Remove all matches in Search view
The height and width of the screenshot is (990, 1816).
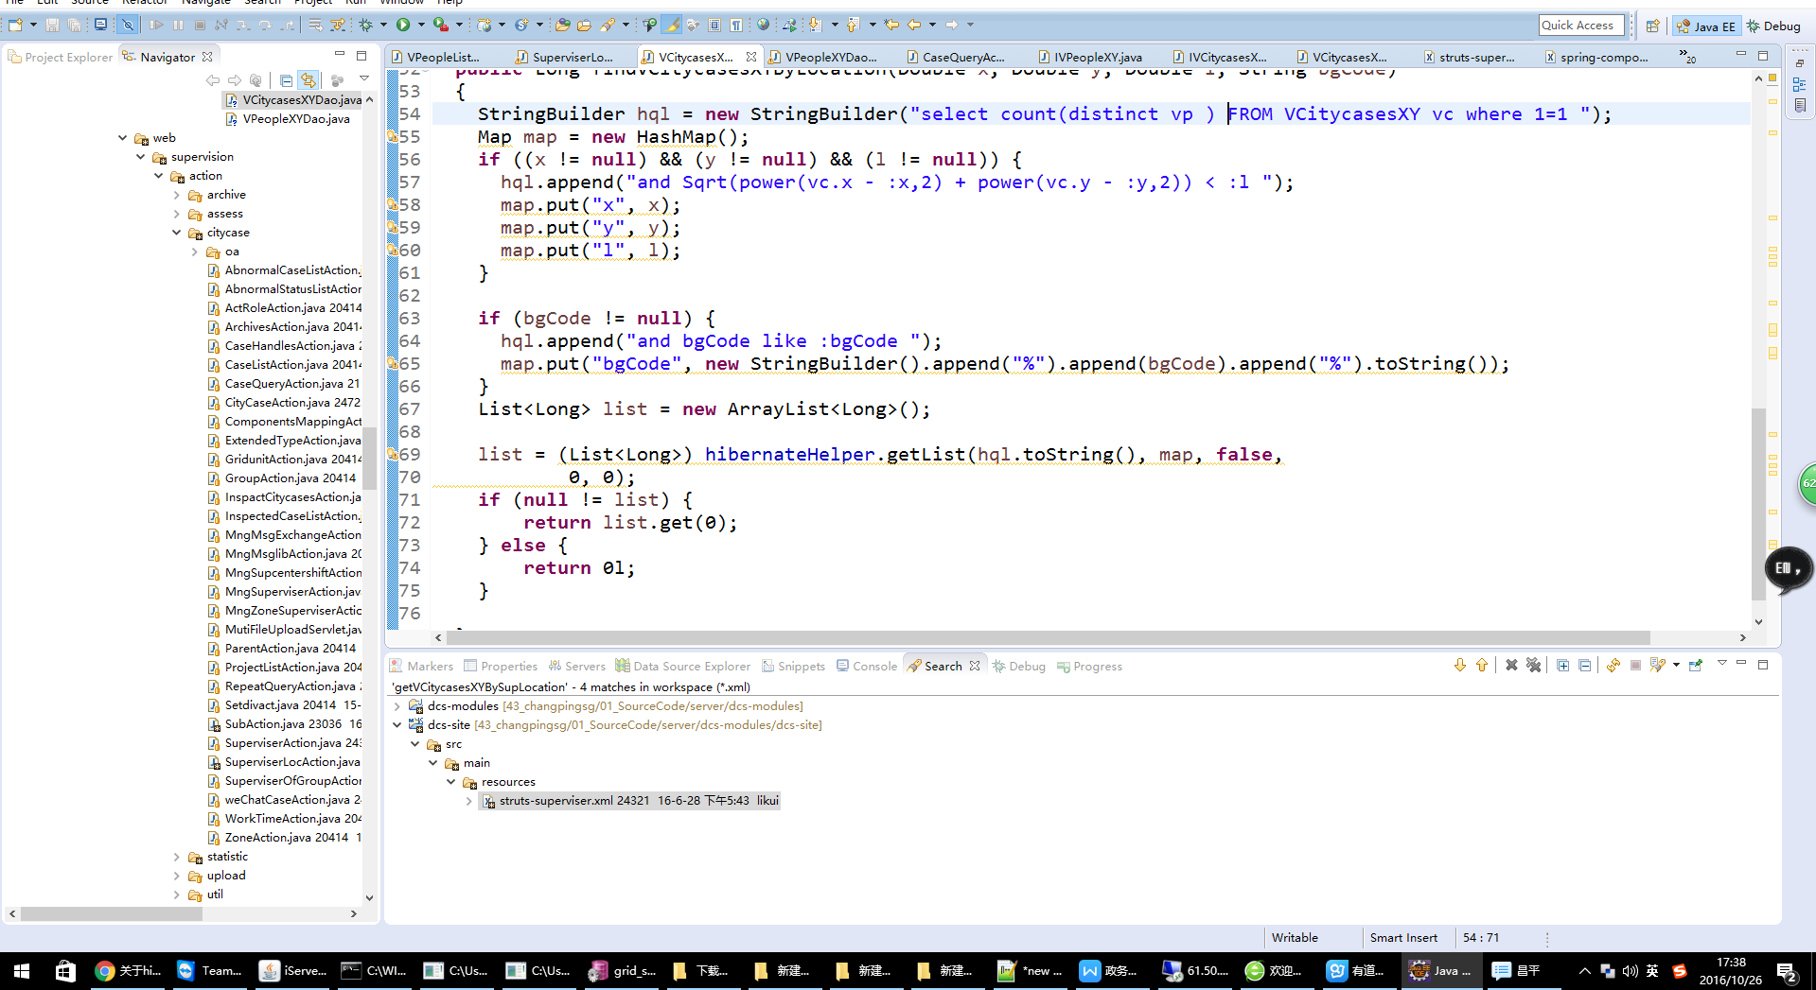click(x=1534, y=666)
